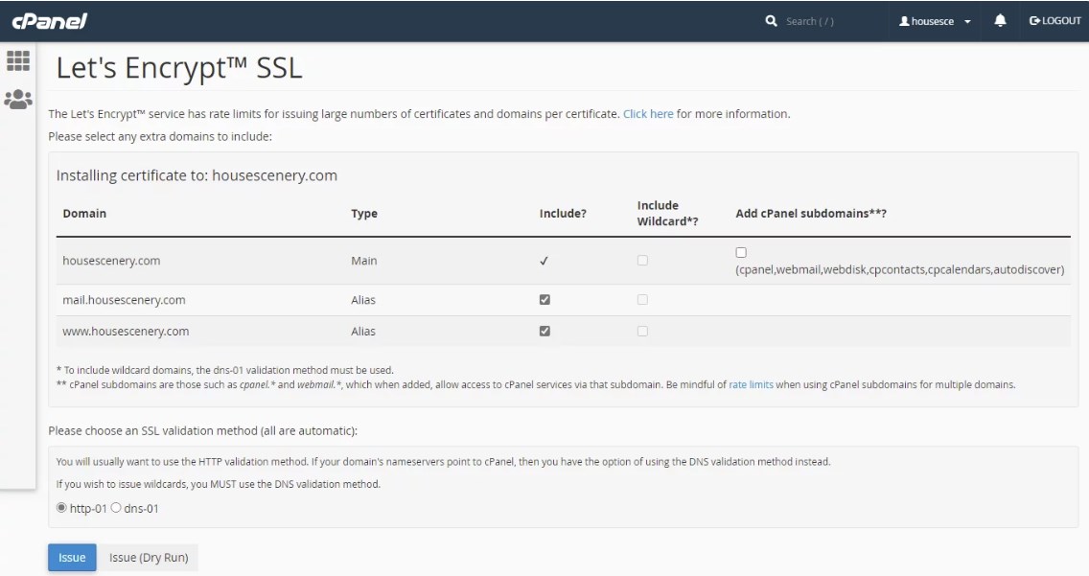Click the magnifying glass search icon

point(772,21)
